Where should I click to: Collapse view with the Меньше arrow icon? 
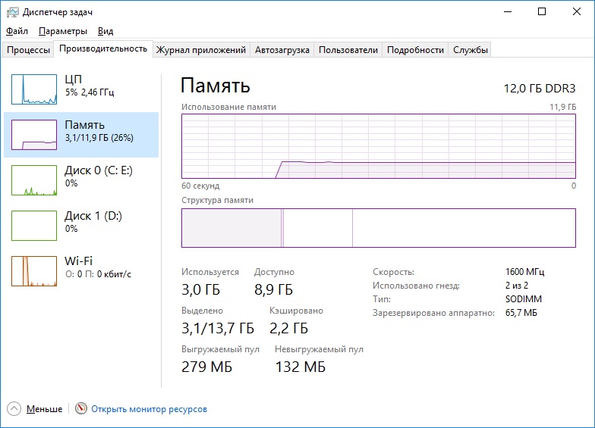click(x=14, y=408)
